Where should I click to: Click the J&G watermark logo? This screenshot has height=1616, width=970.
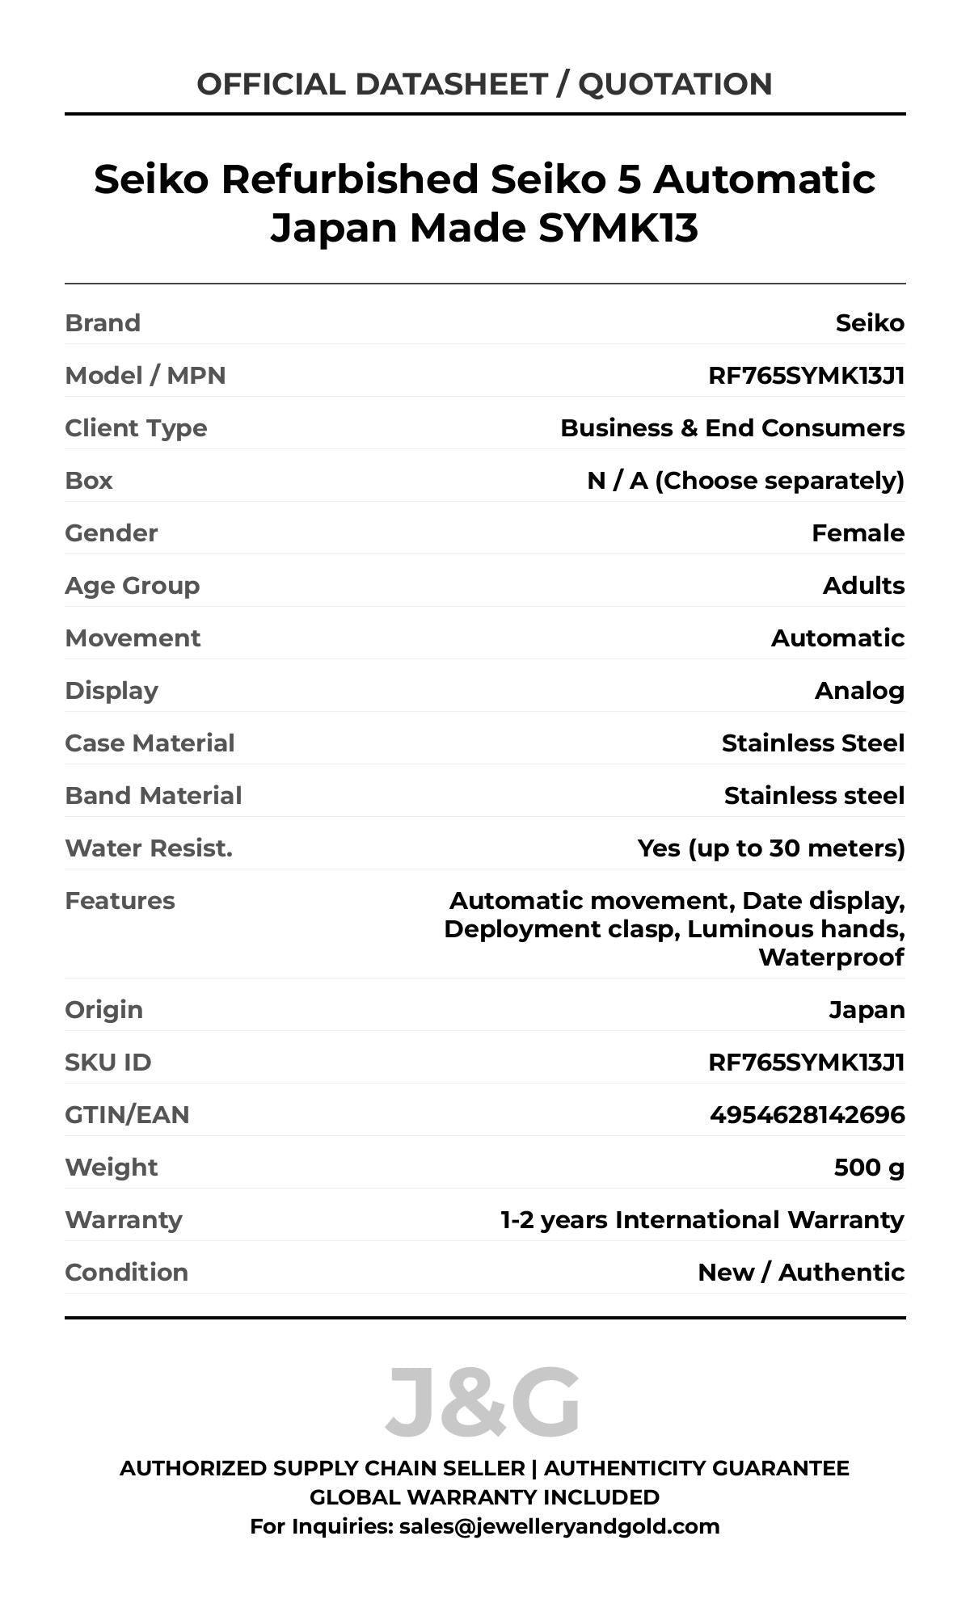click(x=483, y=1403)
